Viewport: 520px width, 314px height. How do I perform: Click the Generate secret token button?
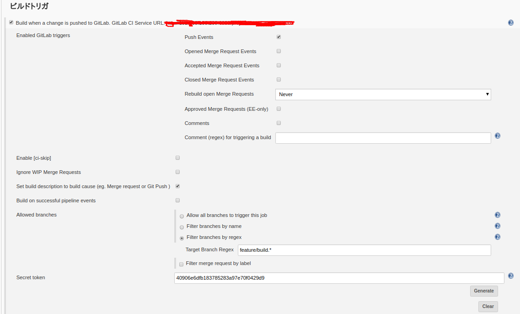(484, 291)
